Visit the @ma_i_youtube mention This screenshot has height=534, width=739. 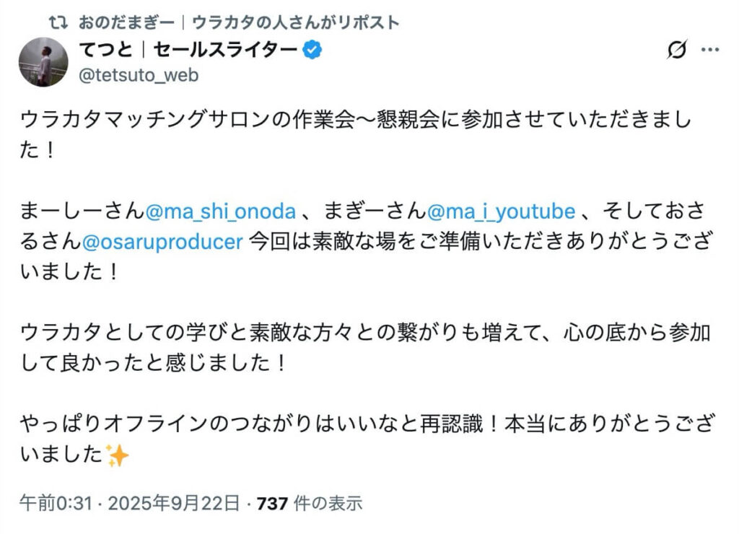coord(502,213)
